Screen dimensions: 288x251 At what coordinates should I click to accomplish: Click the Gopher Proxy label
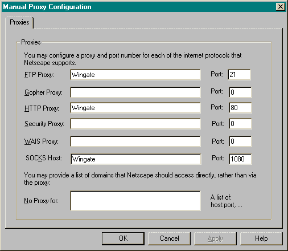pos(43,92)
